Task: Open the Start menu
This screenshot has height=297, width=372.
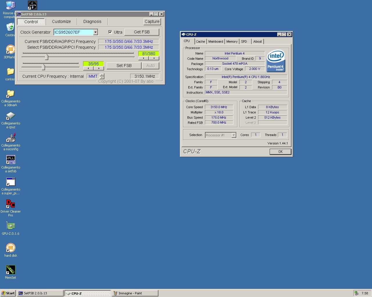Action: point(8,293)
